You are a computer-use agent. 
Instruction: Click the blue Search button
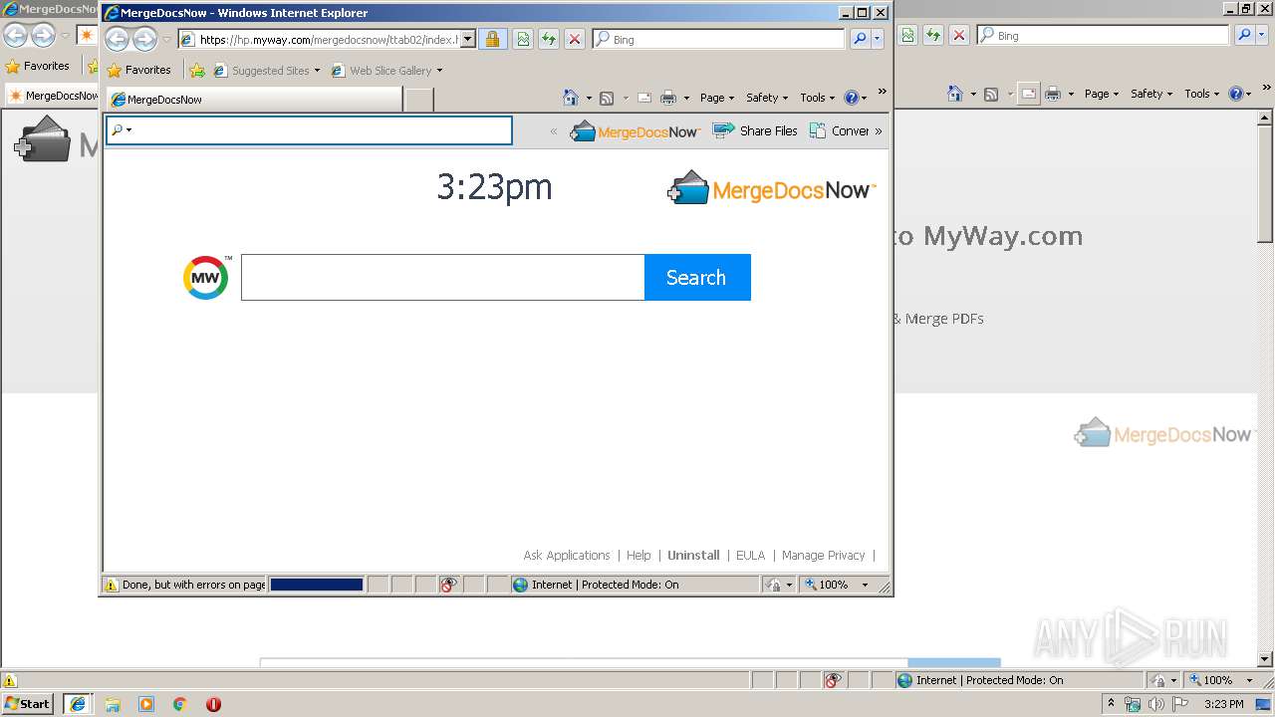point(697,277)
